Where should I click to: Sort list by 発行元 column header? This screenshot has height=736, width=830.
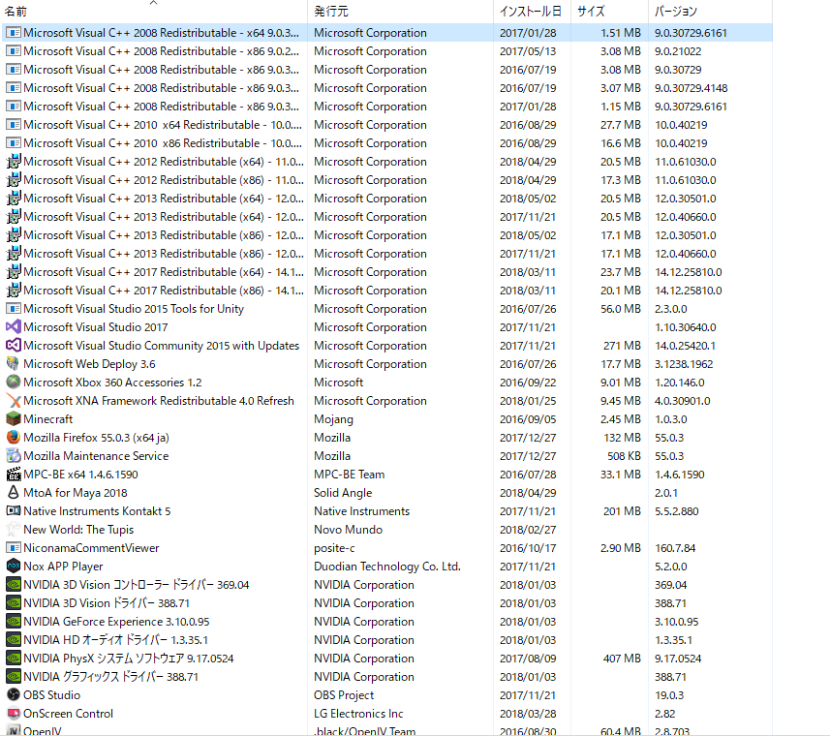[400, 11]
